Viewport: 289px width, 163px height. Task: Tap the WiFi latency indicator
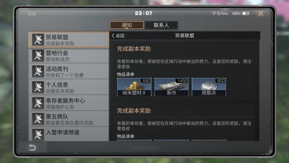(x=220, y=13)
